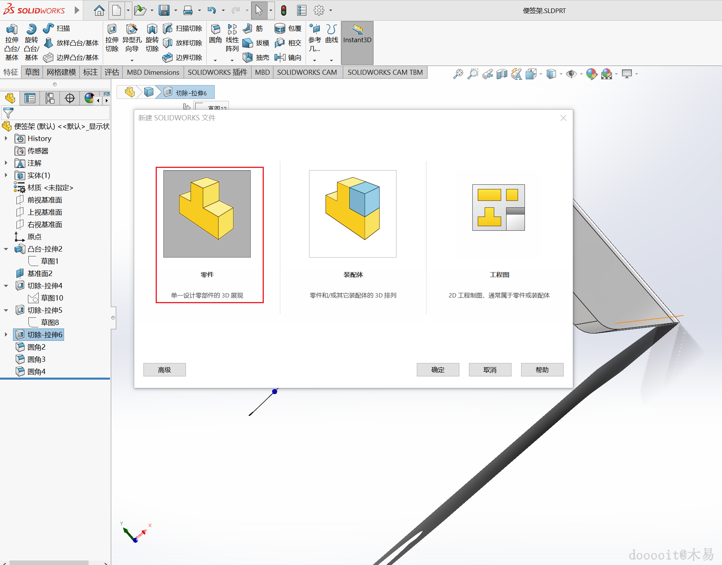722x565 pixels.
Task: Click the Open file folder icon
Action: (x=140, y=11)
